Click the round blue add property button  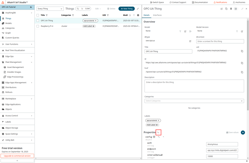pos(243,132)
